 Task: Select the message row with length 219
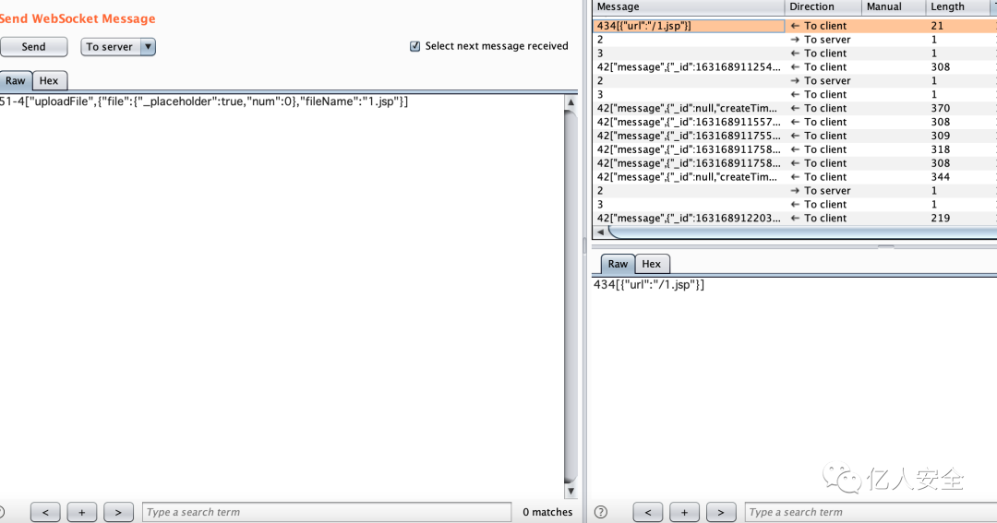(794, 219)
